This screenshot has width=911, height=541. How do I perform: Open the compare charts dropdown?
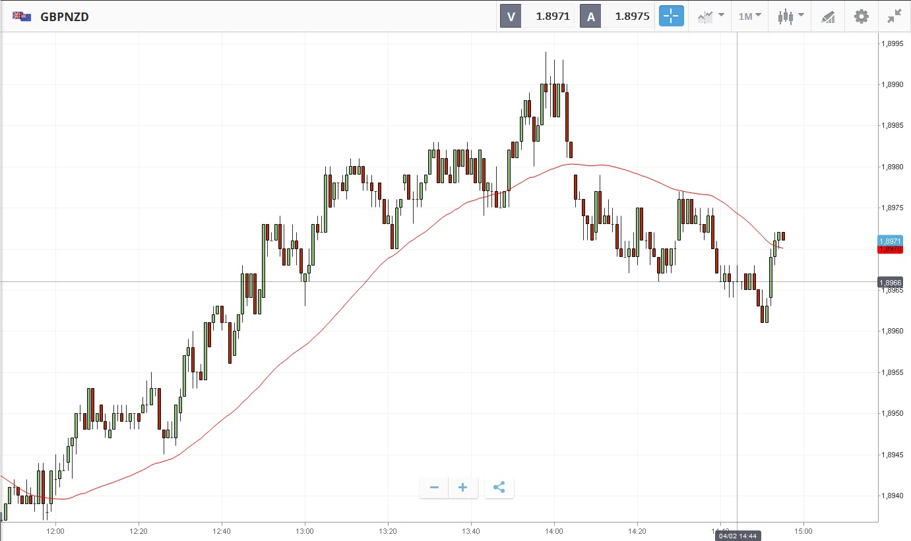pyautogui.click(x=711, y=16)
